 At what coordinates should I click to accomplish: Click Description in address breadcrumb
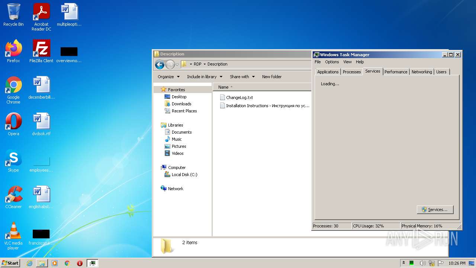(218, 64)
